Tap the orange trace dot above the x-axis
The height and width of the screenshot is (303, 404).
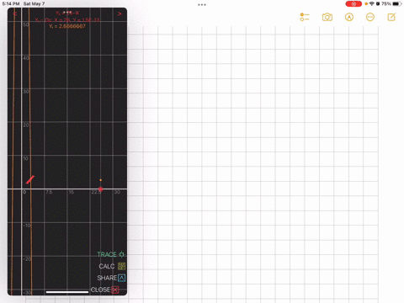tap(100, 180)
